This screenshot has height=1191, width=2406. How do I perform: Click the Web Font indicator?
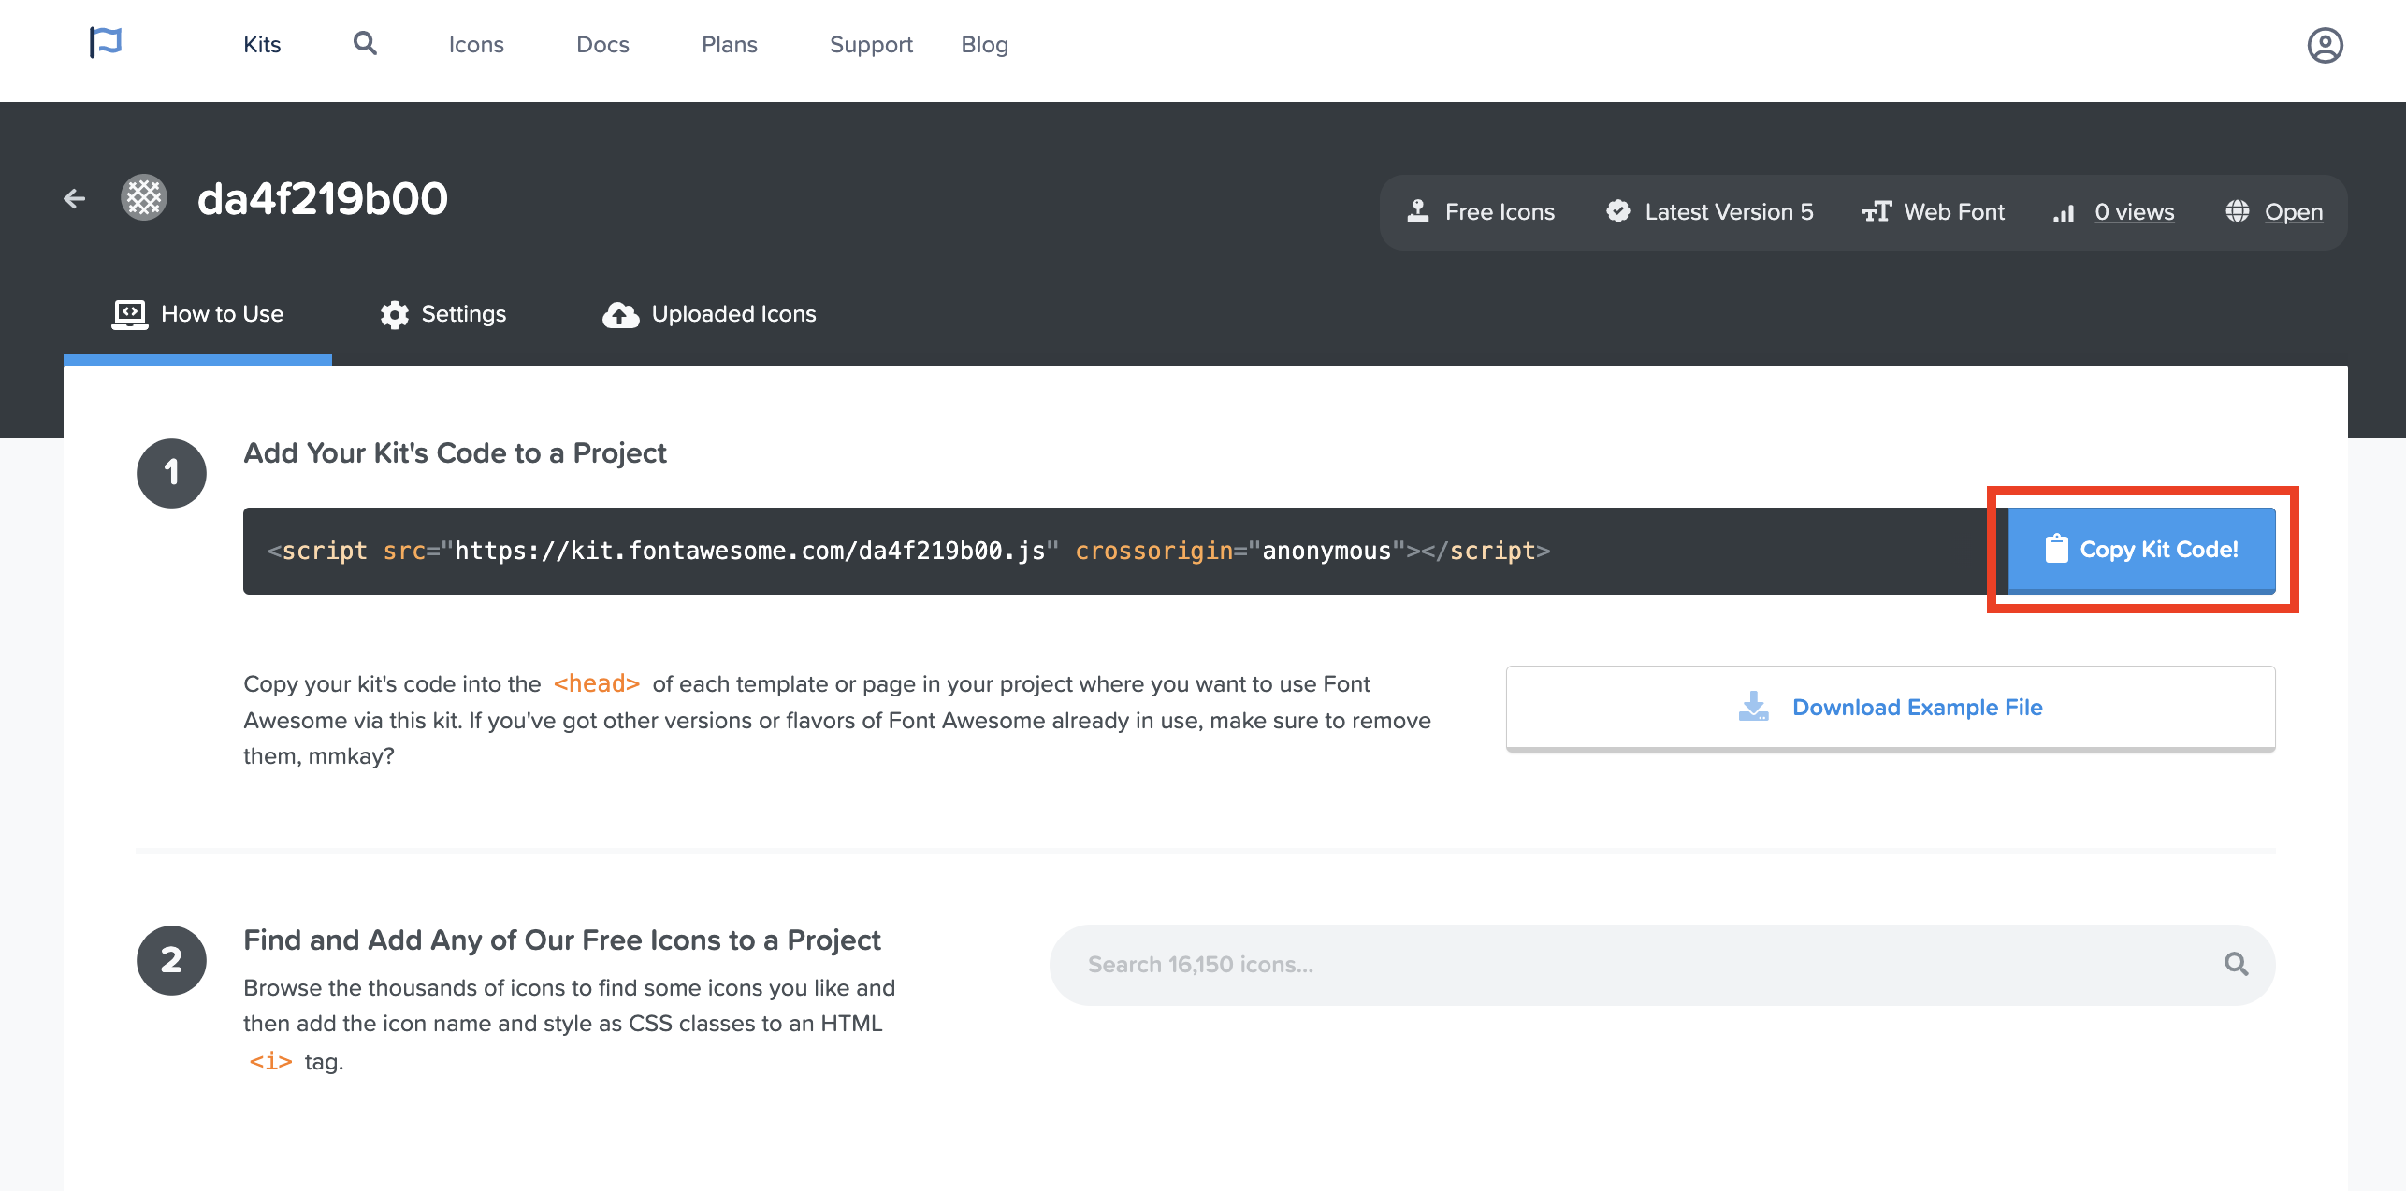click(x=1934, y=212)
